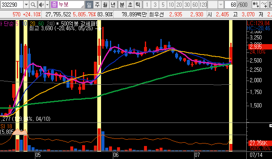
Task: Toggle the 500억봉 indicator legend square
Action: point(58,23)
